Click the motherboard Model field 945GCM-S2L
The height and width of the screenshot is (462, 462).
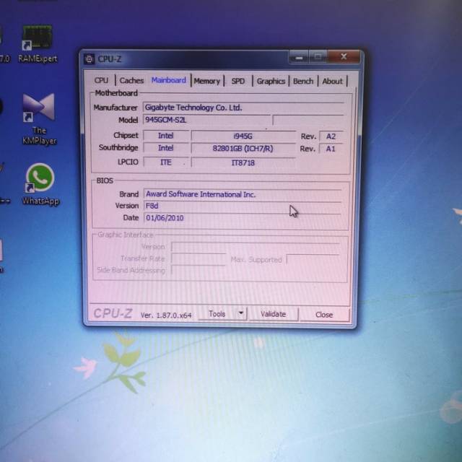pos(206,120)
